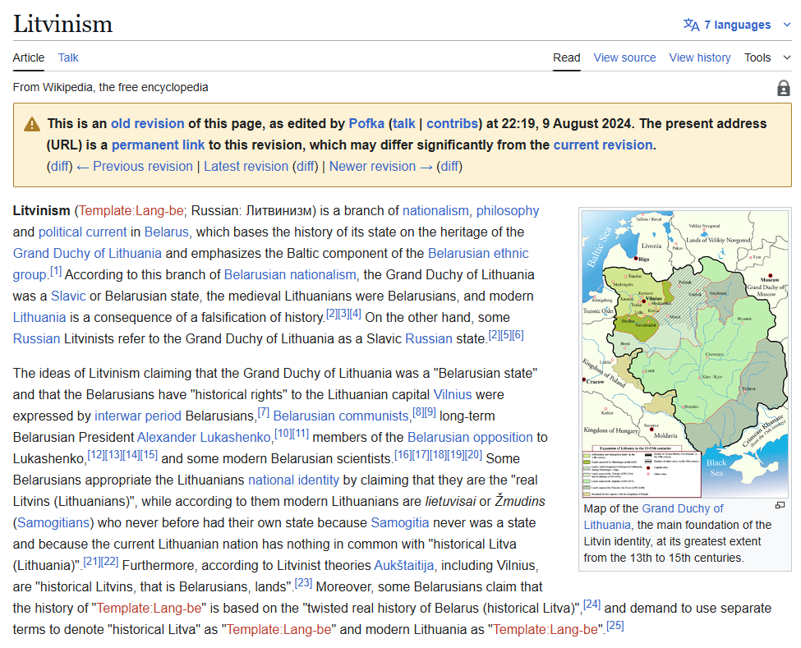
Task: Open the 7 languages dropdown
Action: (x=737, y=25)
